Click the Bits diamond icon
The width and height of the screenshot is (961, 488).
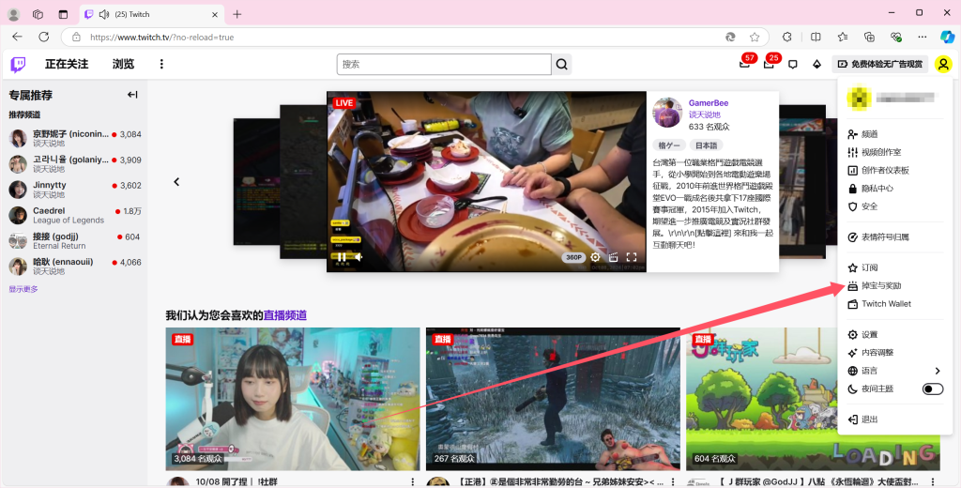tap(816, 65)
